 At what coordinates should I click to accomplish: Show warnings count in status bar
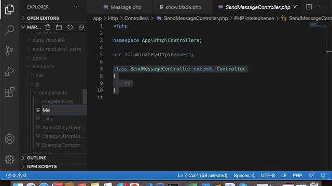pos(22,175)
